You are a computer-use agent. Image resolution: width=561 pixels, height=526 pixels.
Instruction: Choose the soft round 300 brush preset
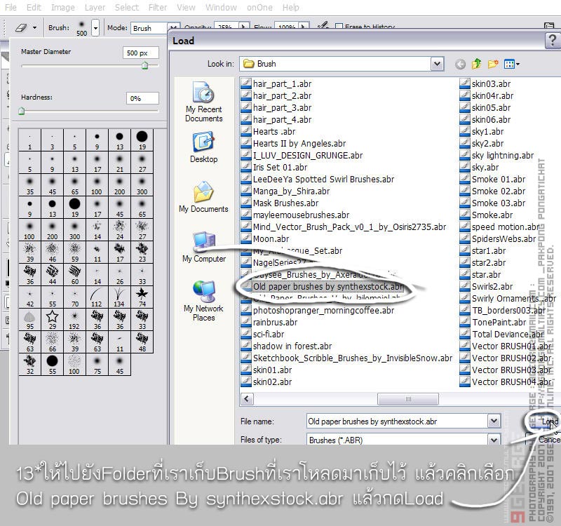(x=142, y=184)
